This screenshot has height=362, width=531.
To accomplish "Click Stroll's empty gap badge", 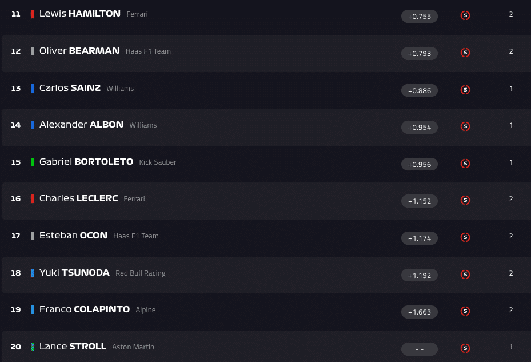I will tap(420, 349).
